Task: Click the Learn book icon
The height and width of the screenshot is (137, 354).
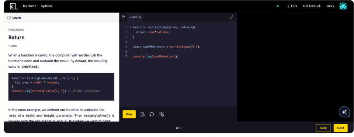Action: (9, 18)
